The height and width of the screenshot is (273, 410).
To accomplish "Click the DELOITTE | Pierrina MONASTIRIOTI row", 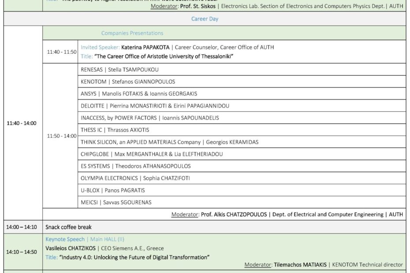I will tap(242, 106).
